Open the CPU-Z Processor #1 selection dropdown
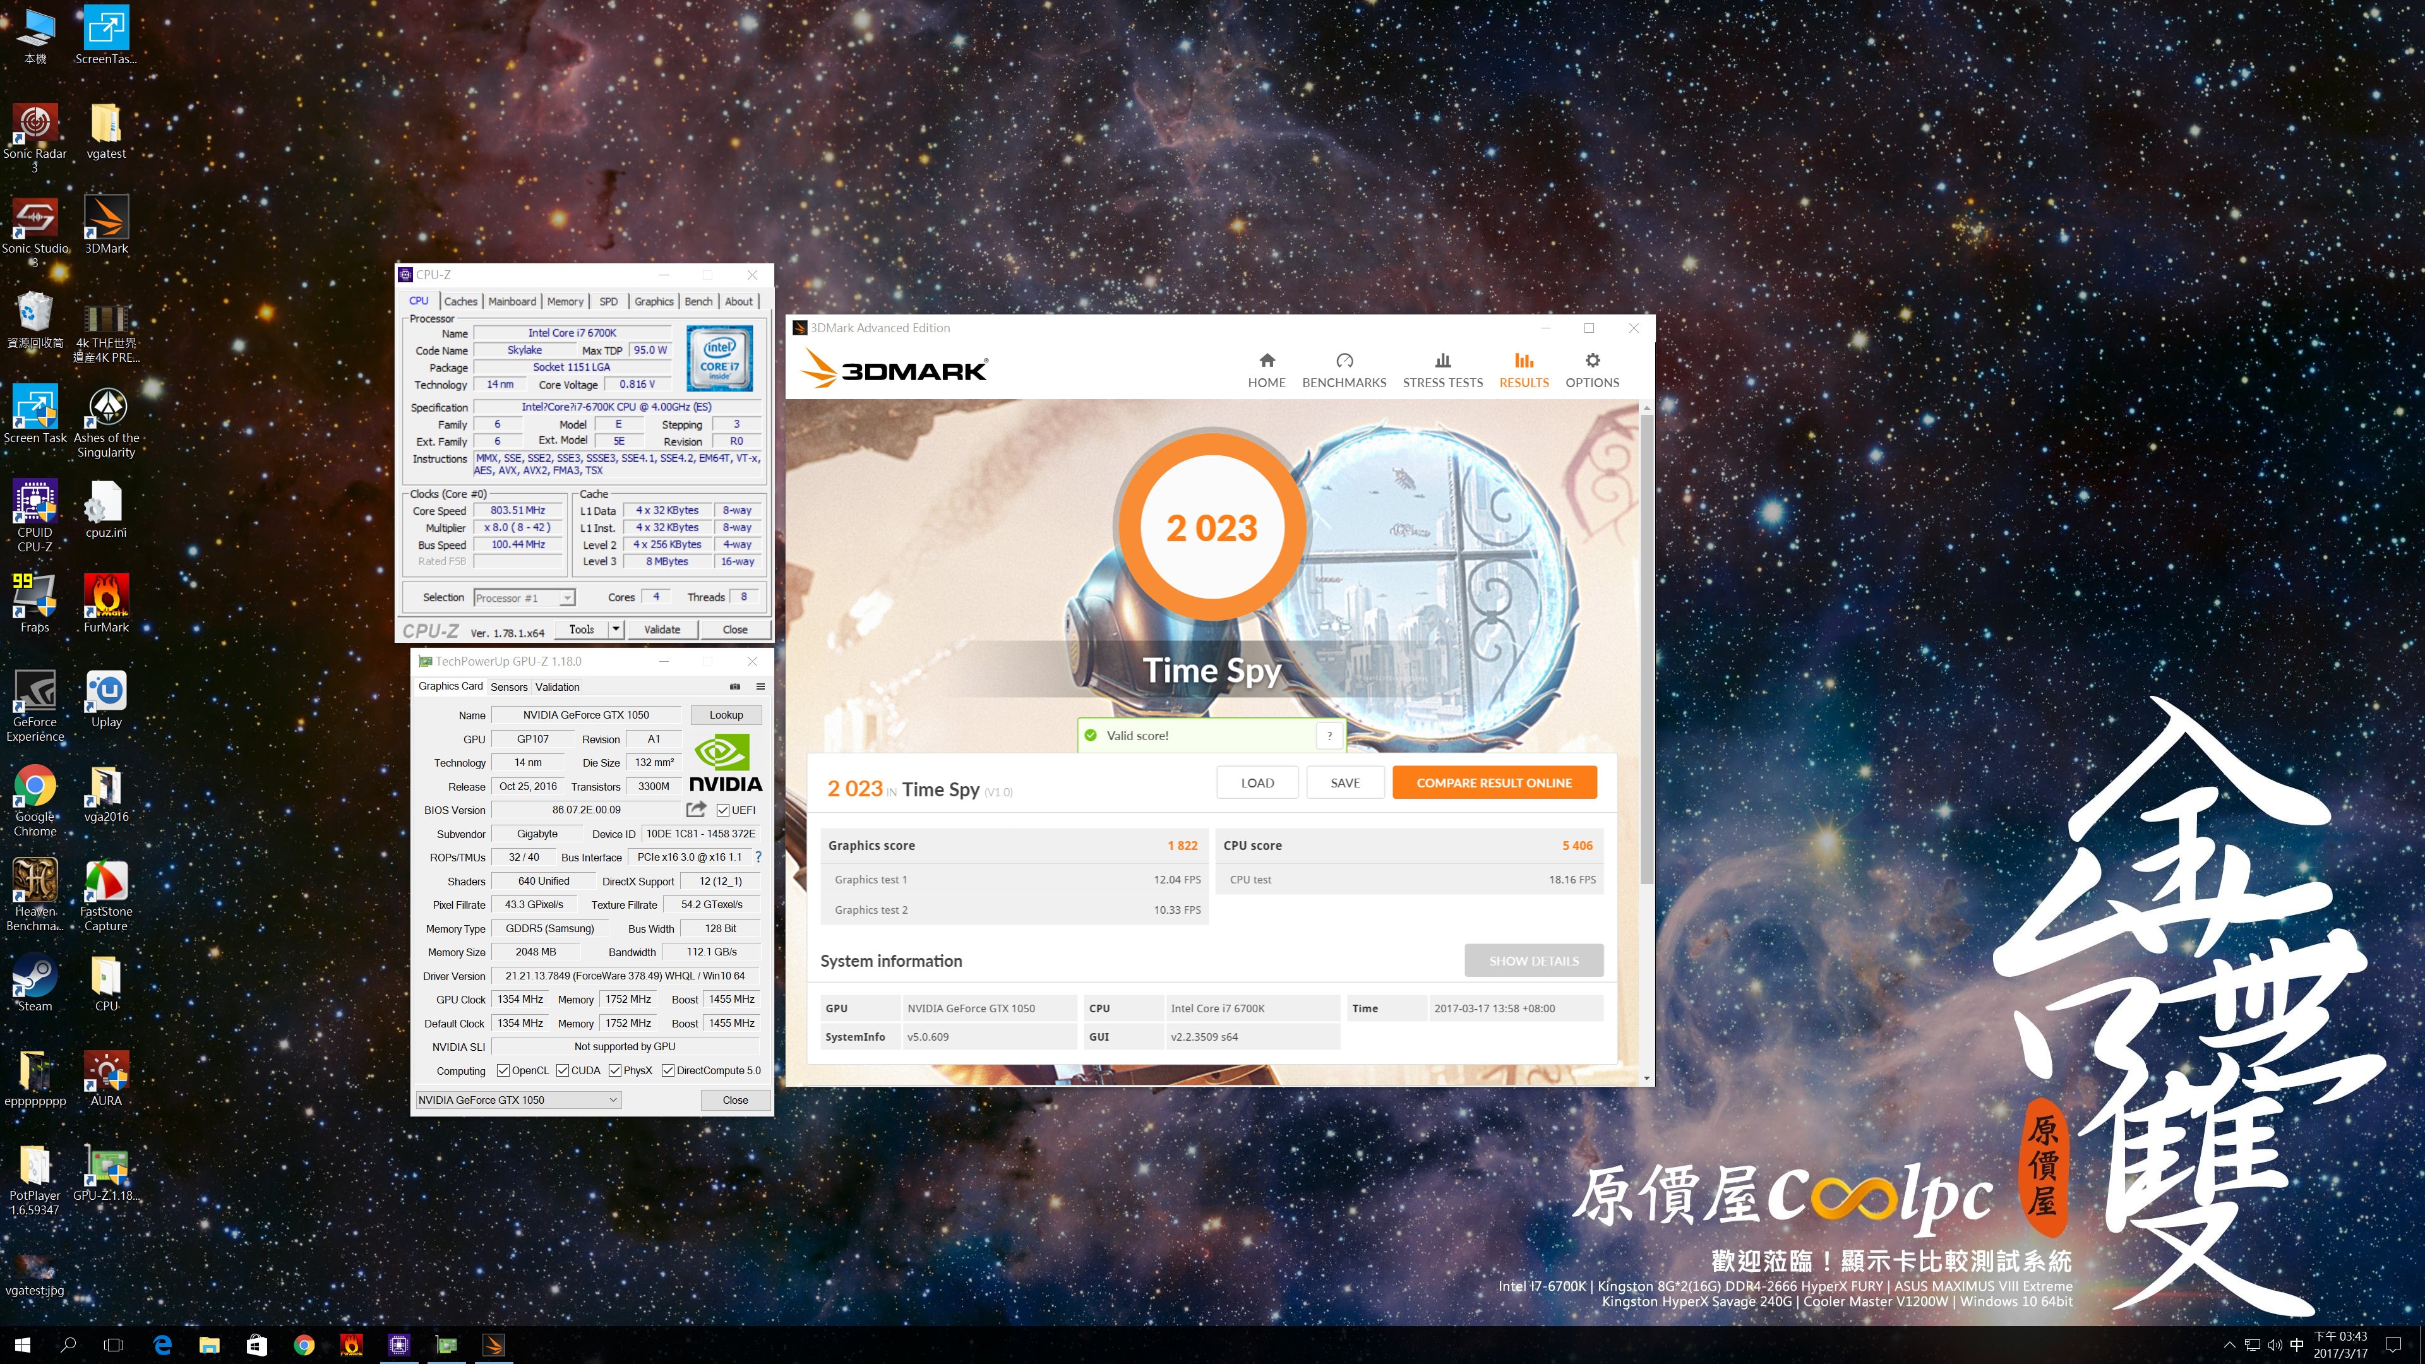This screenshot has height=1364, width=2425. pos(524,598)
